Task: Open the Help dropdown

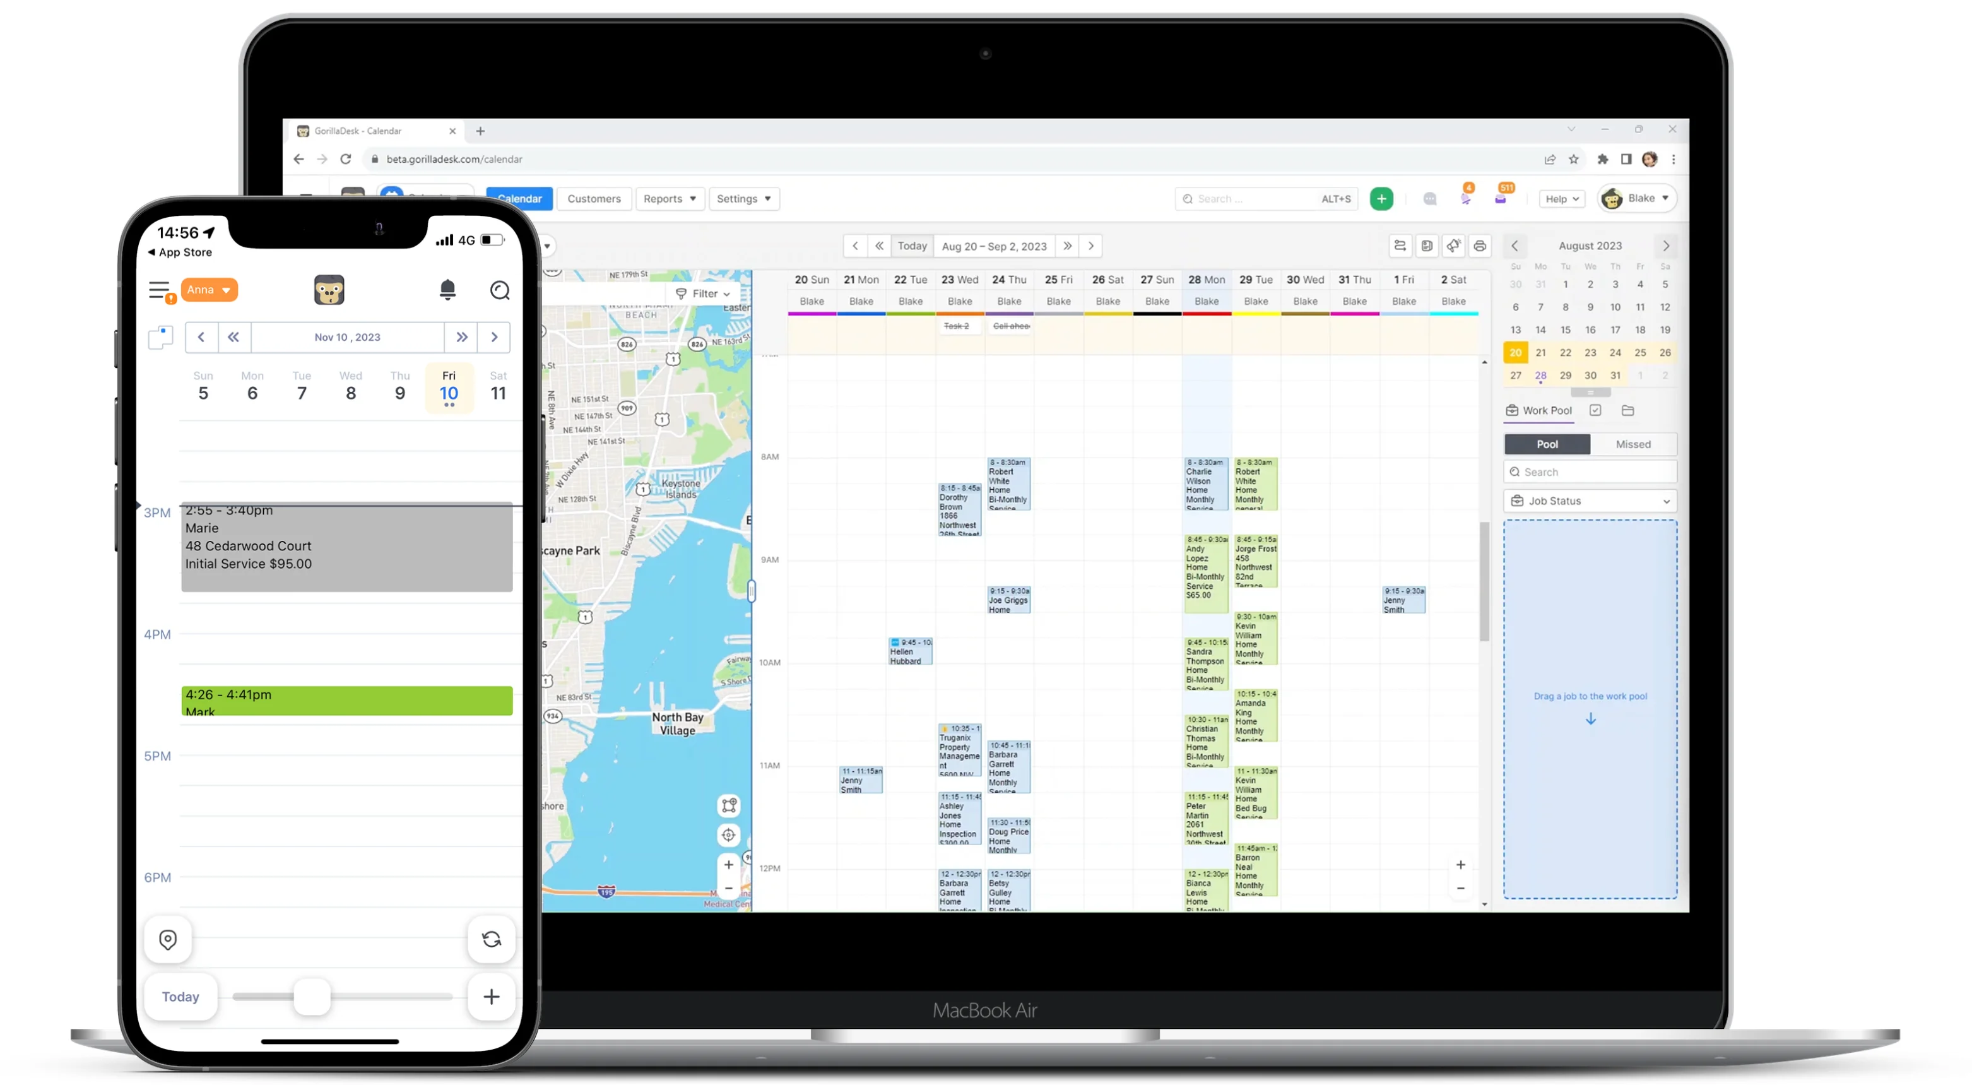Action: point(1562,199)
